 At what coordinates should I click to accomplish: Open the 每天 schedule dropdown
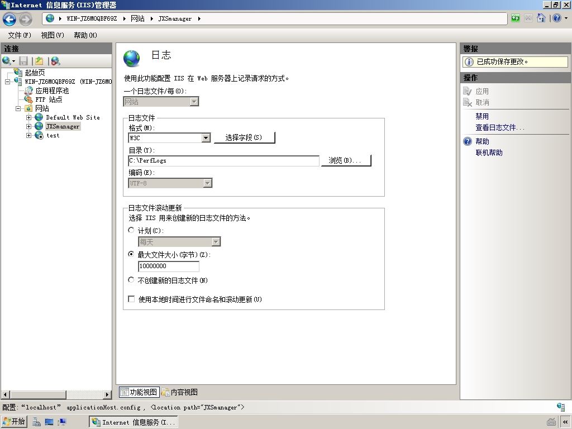click(216, 241)
